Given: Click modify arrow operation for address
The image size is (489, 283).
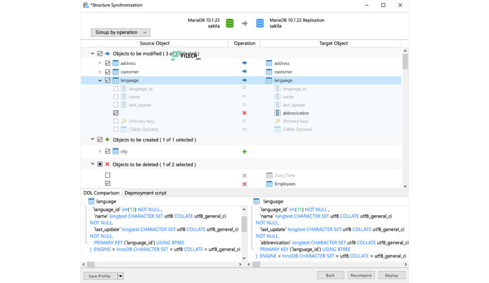Looking at the screenshot, I should click(x=244, y=63).
